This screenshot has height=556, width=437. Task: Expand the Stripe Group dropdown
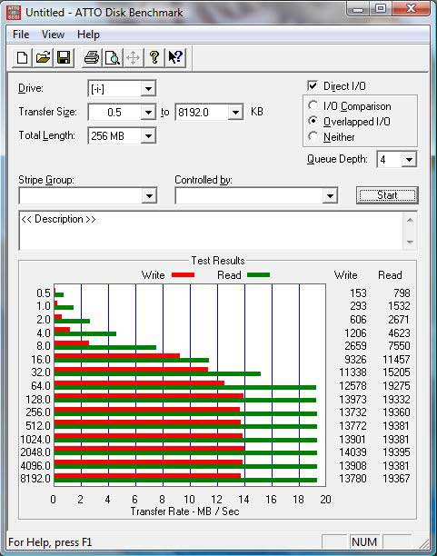(149, 195)
